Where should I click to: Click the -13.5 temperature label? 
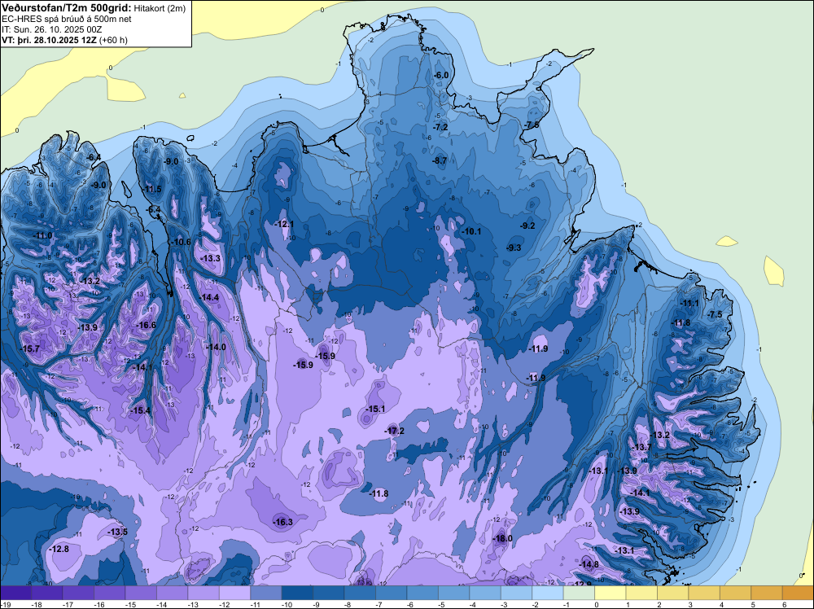click(x=116, y=532)
